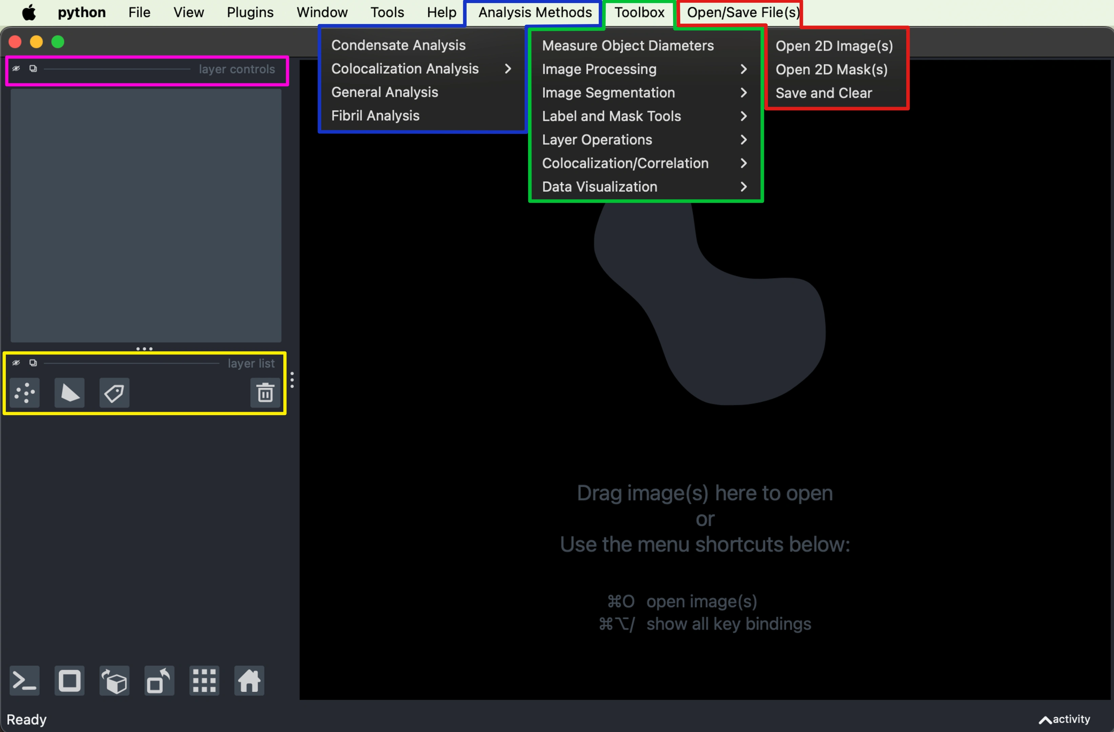
Task: Delete selected layers with trash icon
Action: [x=265, y=393]
